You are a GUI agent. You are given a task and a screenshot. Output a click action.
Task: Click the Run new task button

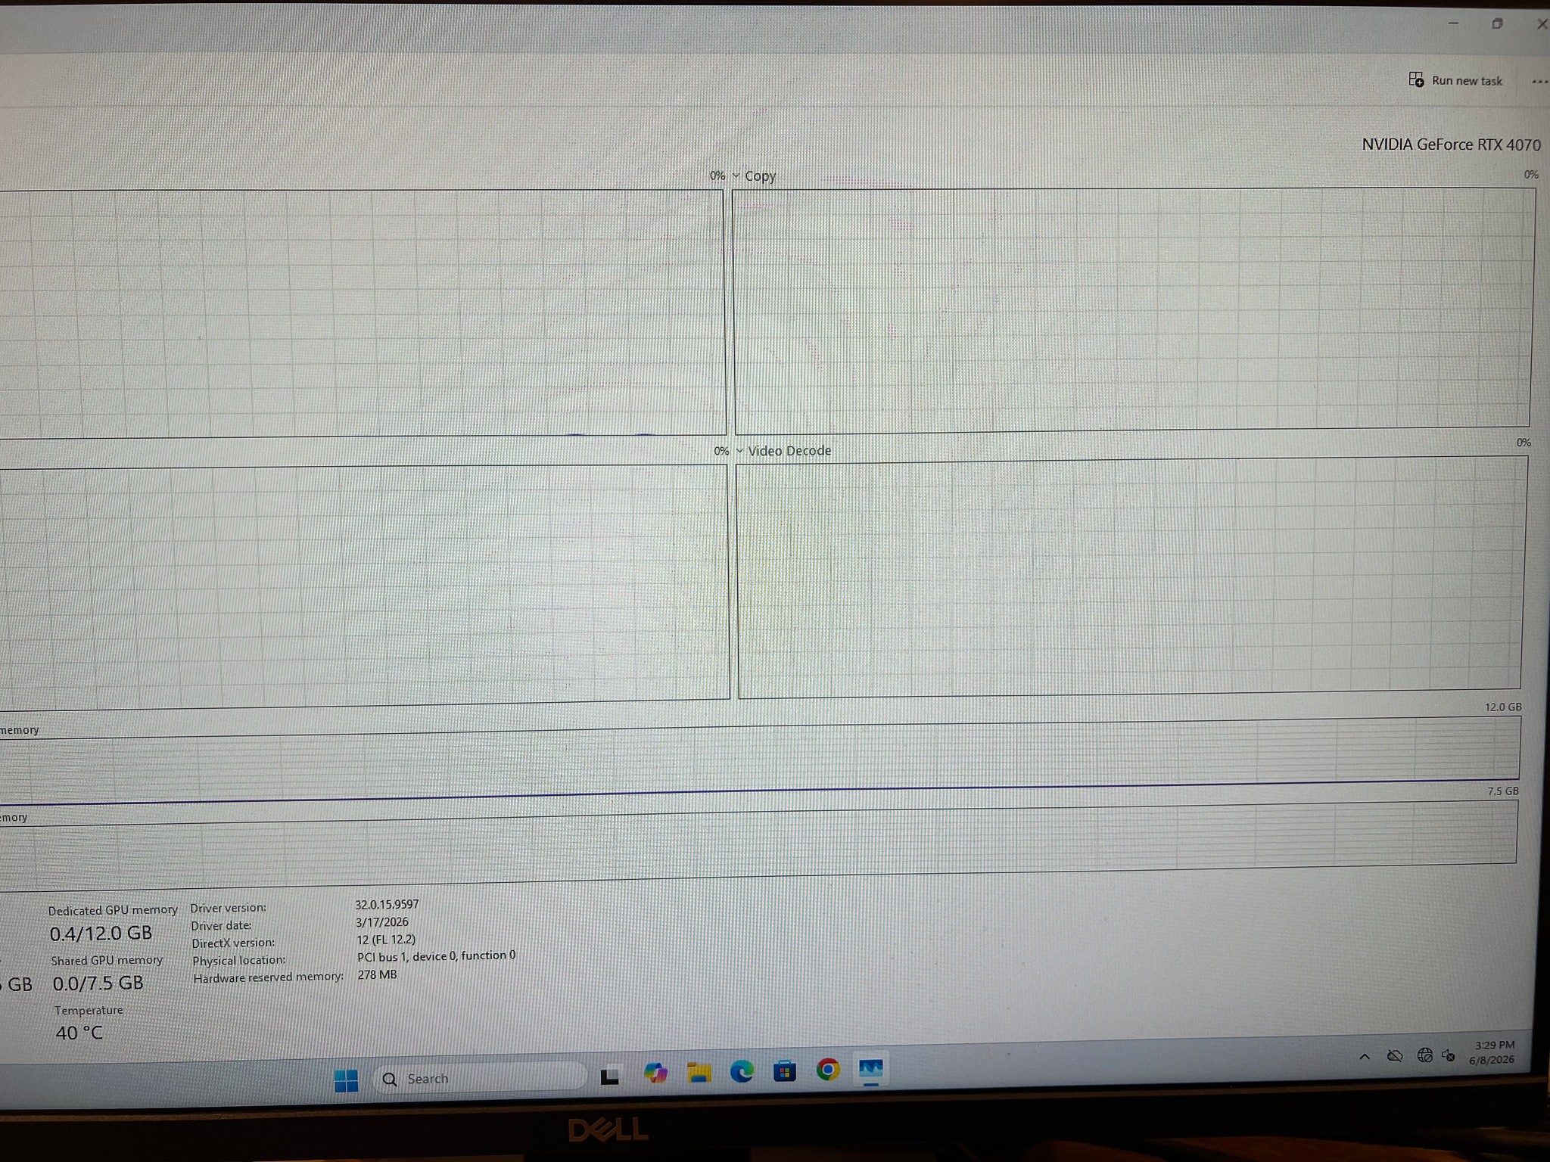point(1455,80)
